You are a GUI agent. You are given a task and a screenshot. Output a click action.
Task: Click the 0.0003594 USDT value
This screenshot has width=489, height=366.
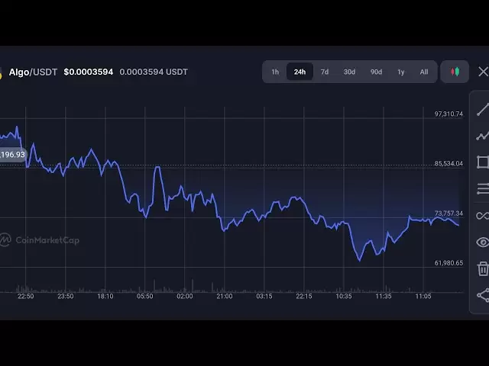coord(154,72)
